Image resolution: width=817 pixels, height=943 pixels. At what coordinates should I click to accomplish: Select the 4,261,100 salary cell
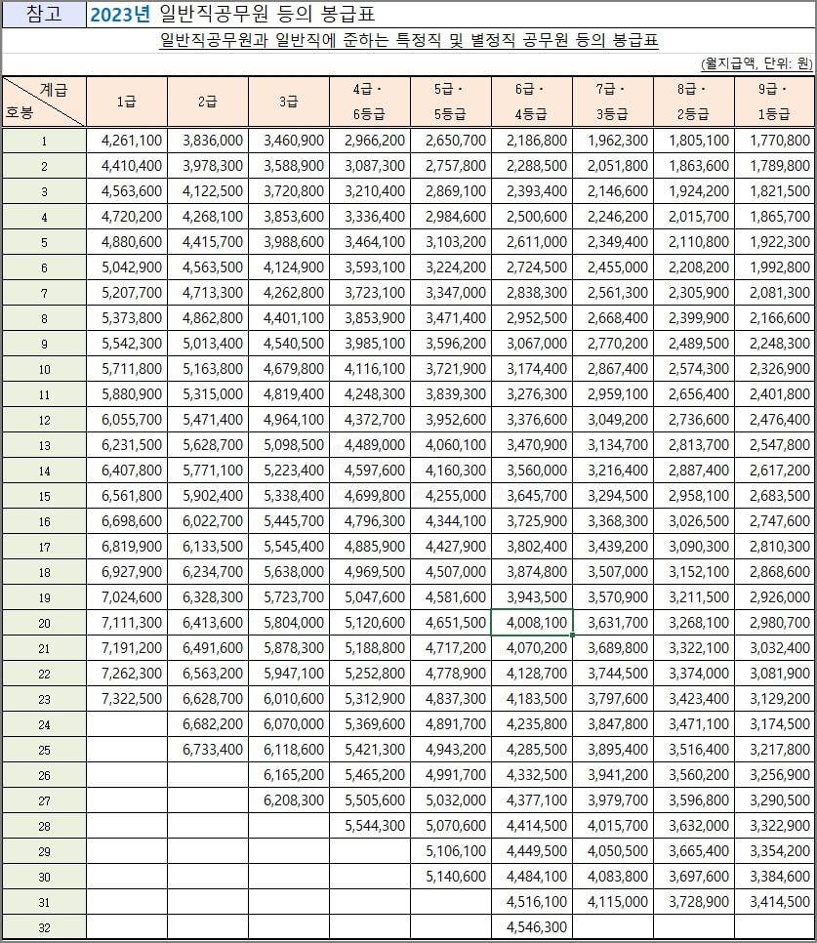coord(128,142)
